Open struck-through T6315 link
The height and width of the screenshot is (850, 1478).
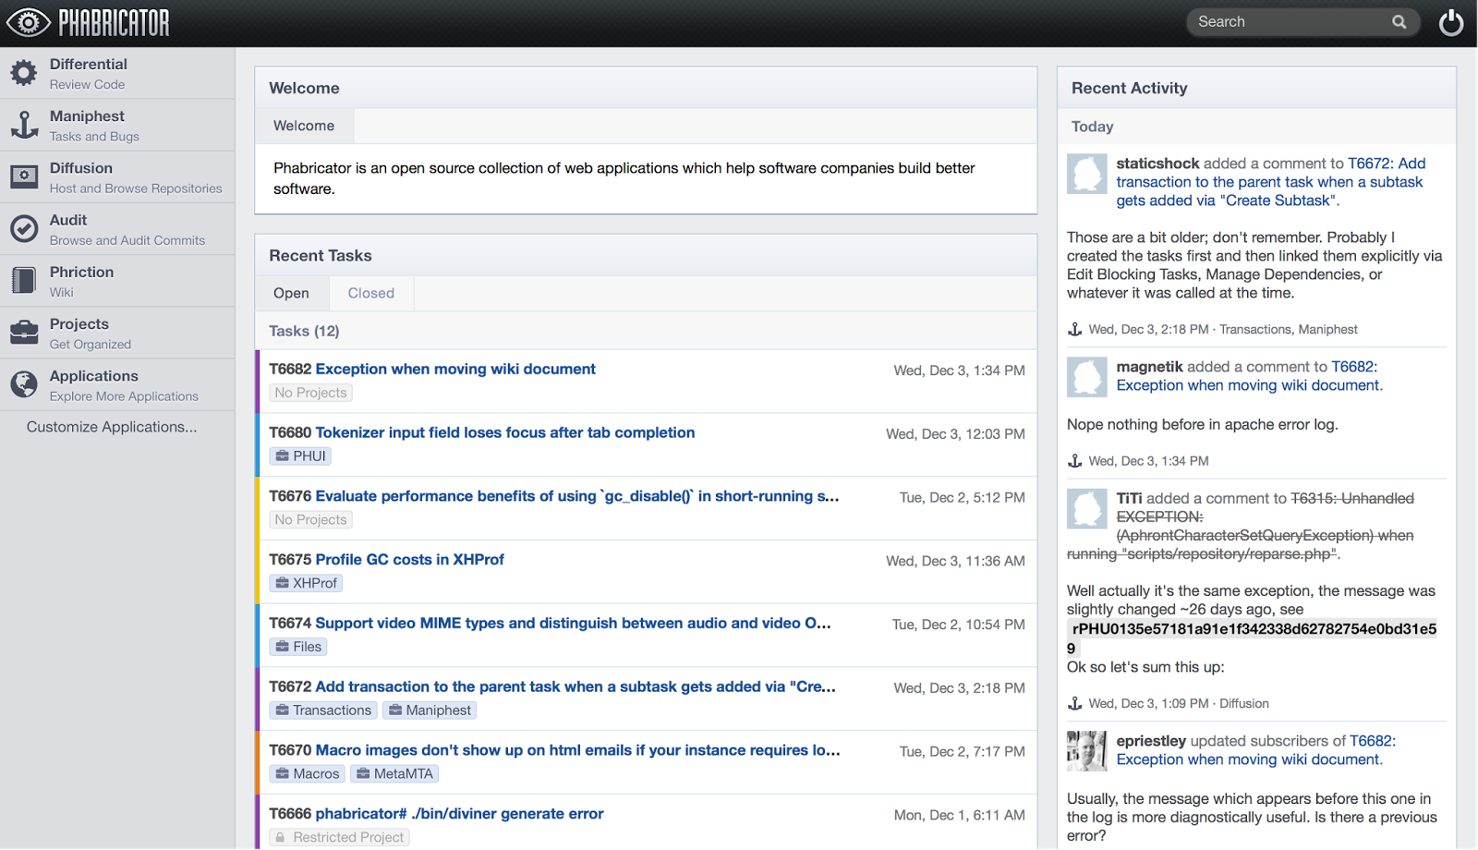coord(1241,527)
